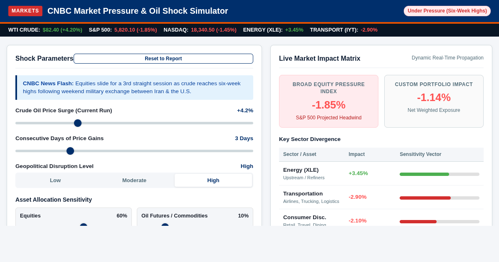Click the ENERGY (XLE) ticker +3.45%
This screenshot has width=499, height=262.
[294, 30]
